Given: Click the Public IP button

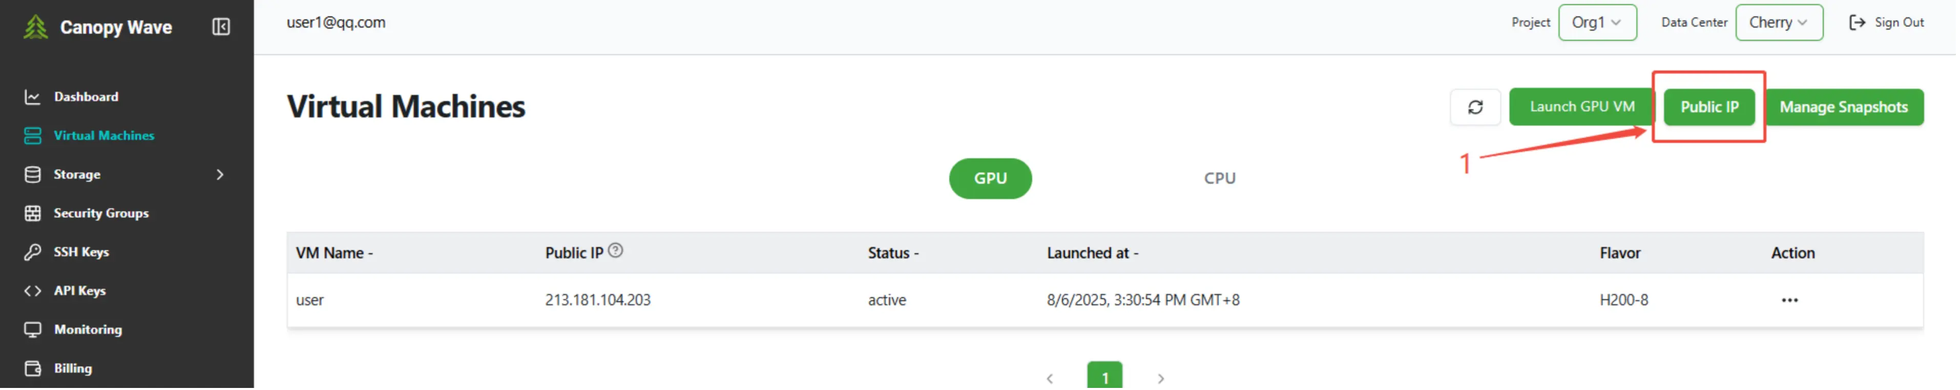Looking at the screenshot, I should pyautogui.click(x=1709, y=107).
